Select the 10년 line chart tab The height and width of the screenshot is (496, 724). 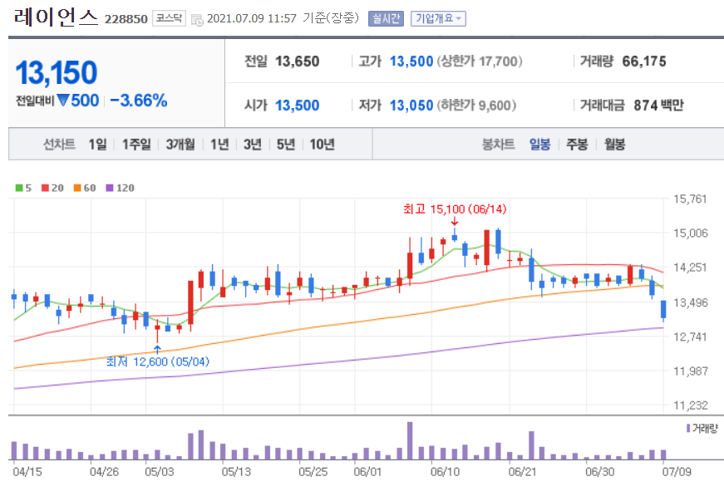tap(322, 145)
